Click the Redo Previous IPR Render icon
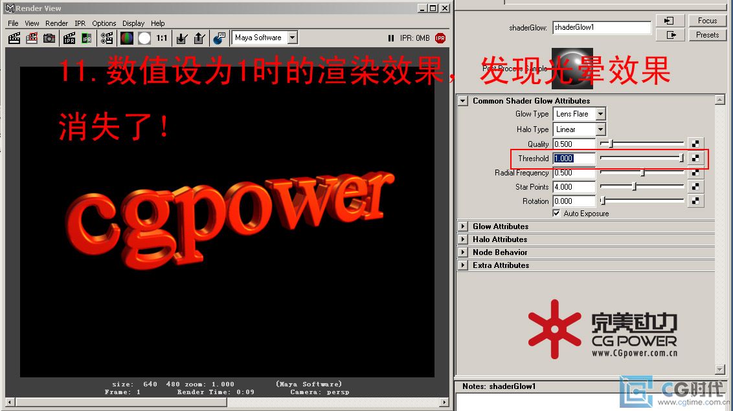 [69, 38]
